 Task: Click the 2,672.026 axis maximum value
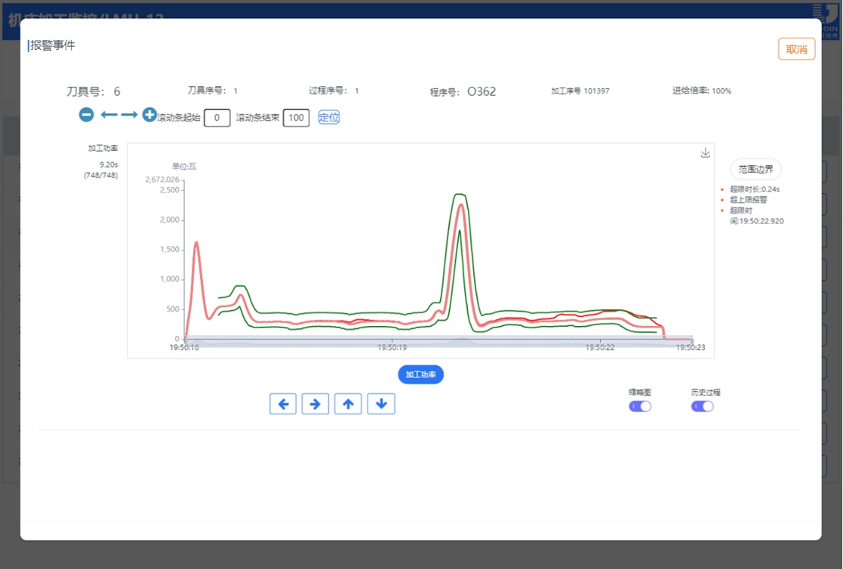pos(162,179)
